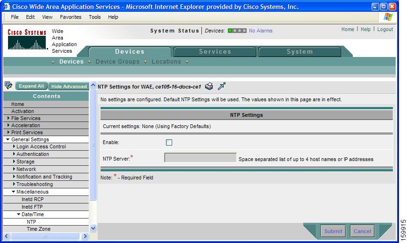Open the File menu
The image size is (407, 243).
[x=15, y=17]
